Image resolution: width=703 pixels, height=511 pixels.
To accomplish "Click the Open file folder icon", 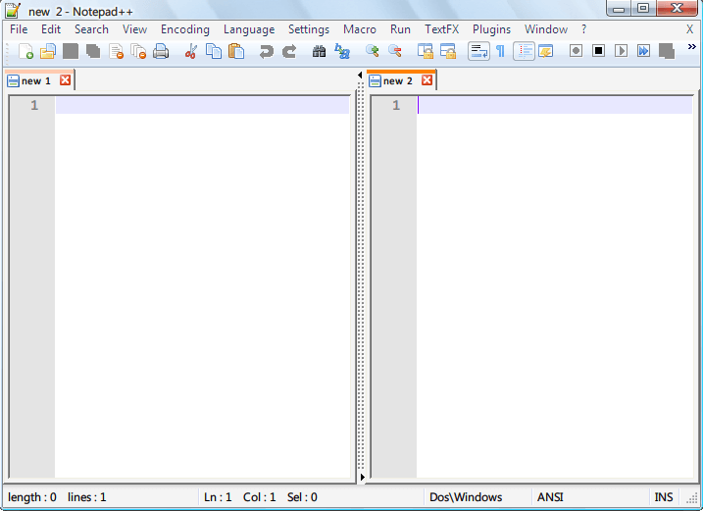I will click(47, 51).
